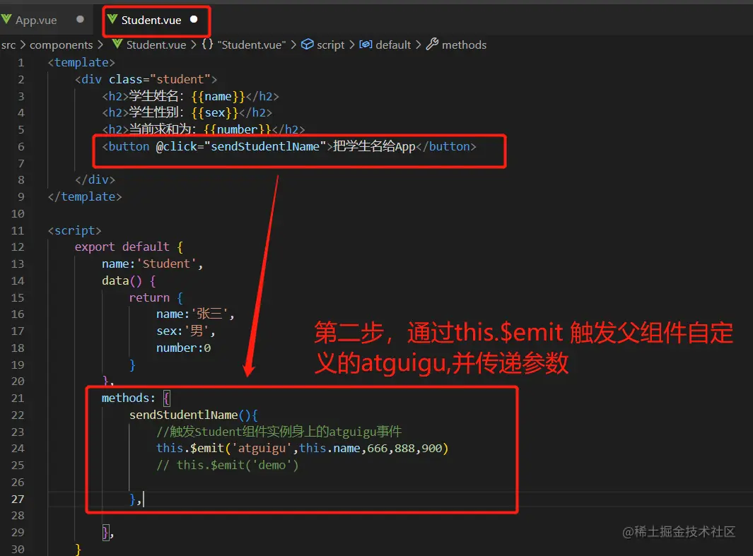Click opening <script> tag
The width and height of the screenshot is (753, 556).
pos(74,231)
